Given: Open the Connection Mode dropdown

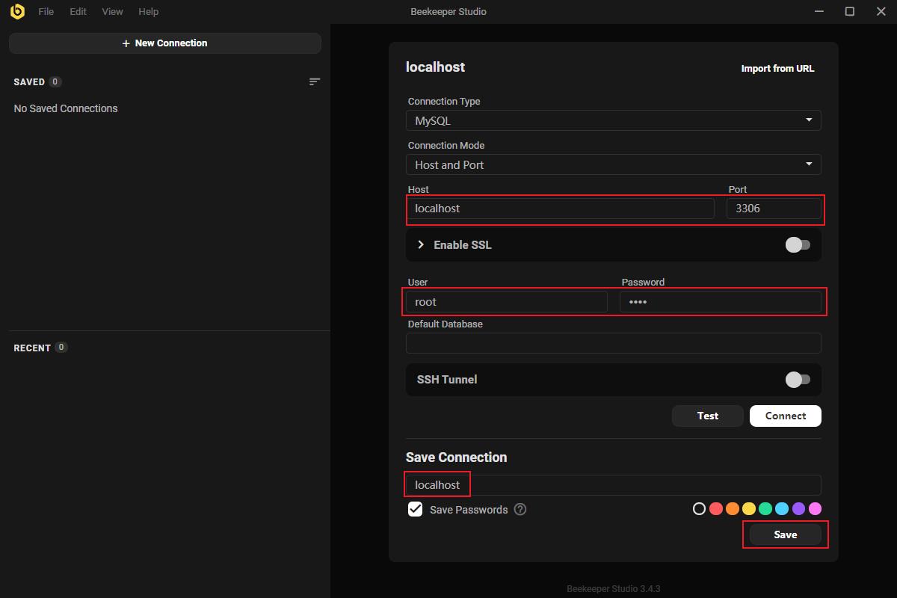Looking at the screenshot, I should coord(613,164).
